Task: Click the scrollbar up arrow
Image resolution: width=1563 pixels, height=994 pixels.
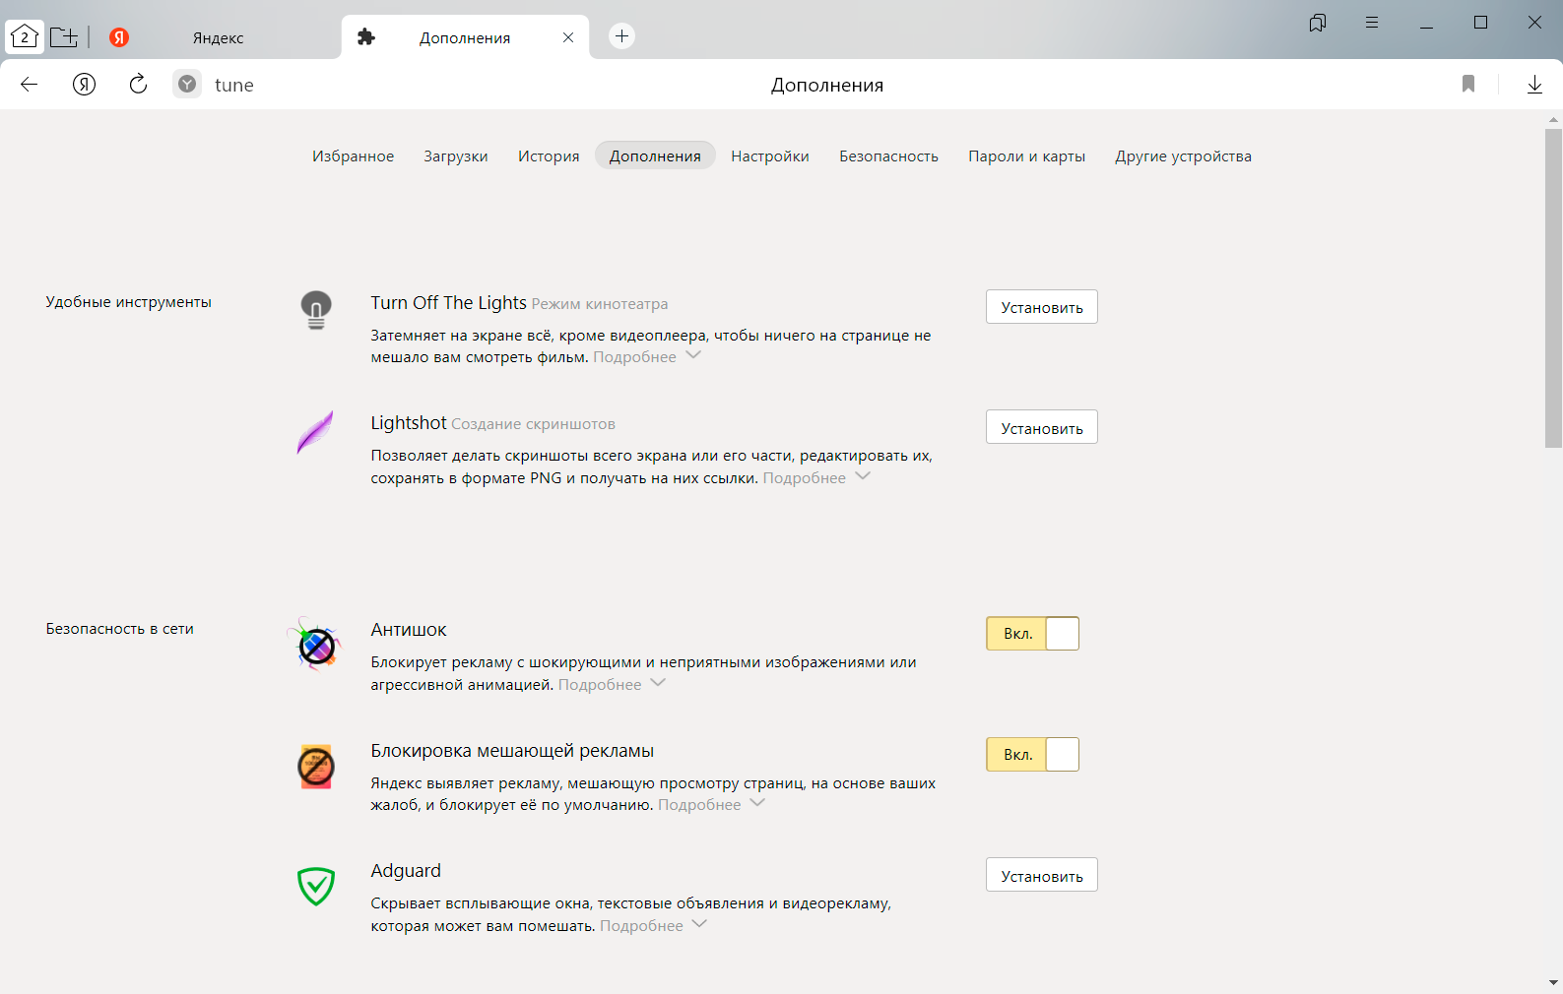Action: point(1553,120)
